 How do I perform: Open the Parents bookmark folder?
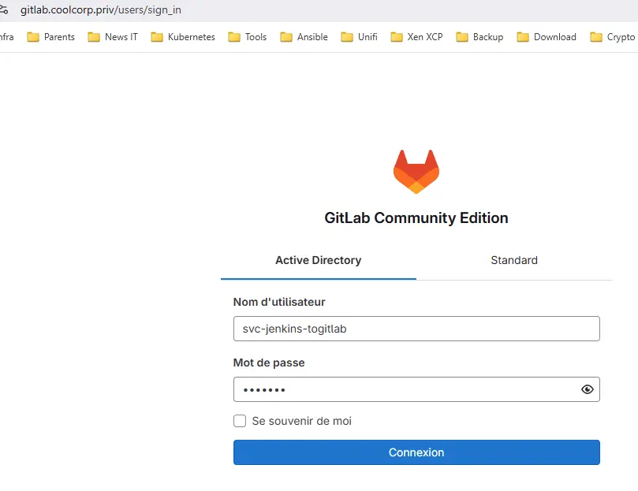click(x=50, y=37)
